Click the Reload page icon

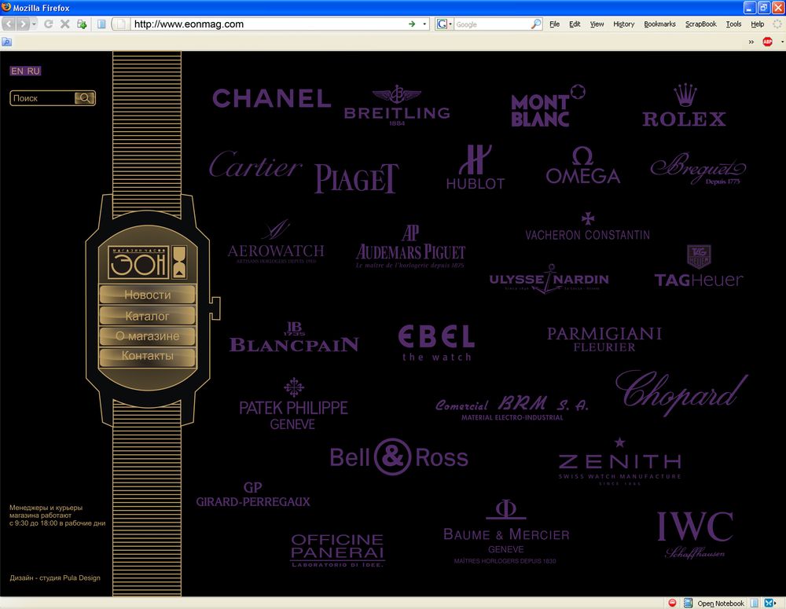point(49,24)
